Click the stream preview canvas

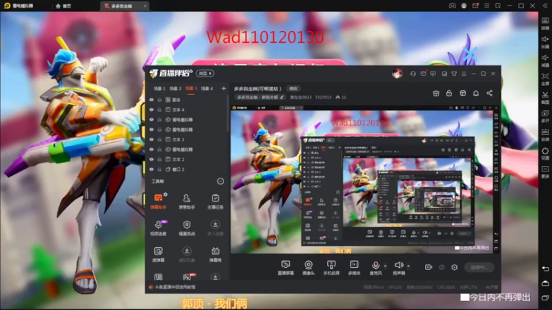point(365,179)
